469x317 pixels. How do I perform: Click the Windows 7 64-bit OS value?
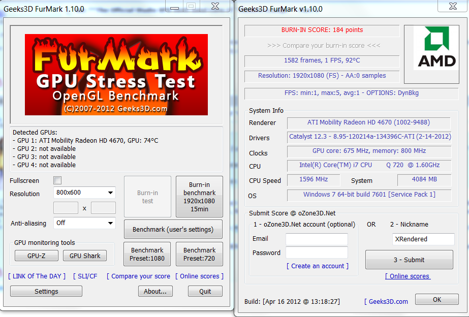[369, 195]
